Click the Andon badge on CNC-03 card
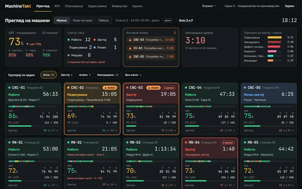This screenshot has width=302, height=189. click(154, 88)
